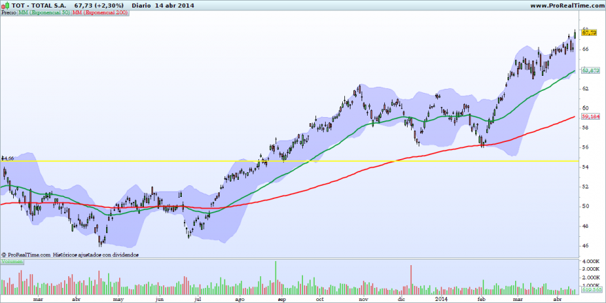The height and width of the screenshot is (303, 606).
Task: Click the green 63,873 EMA value tag
Action: [591, 70]
